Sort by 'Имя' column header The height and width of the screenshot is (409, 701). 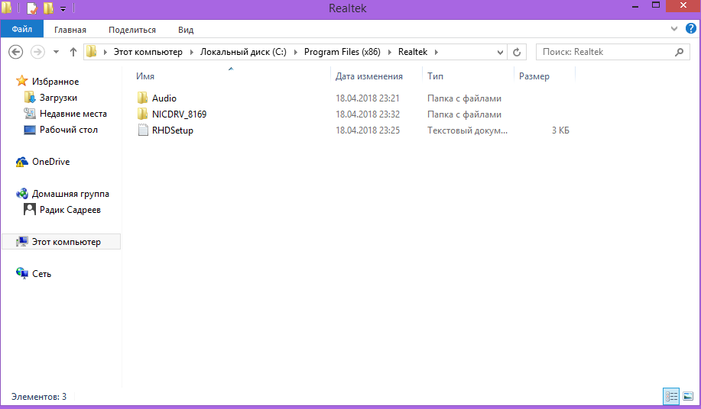(x=144, y=76)
